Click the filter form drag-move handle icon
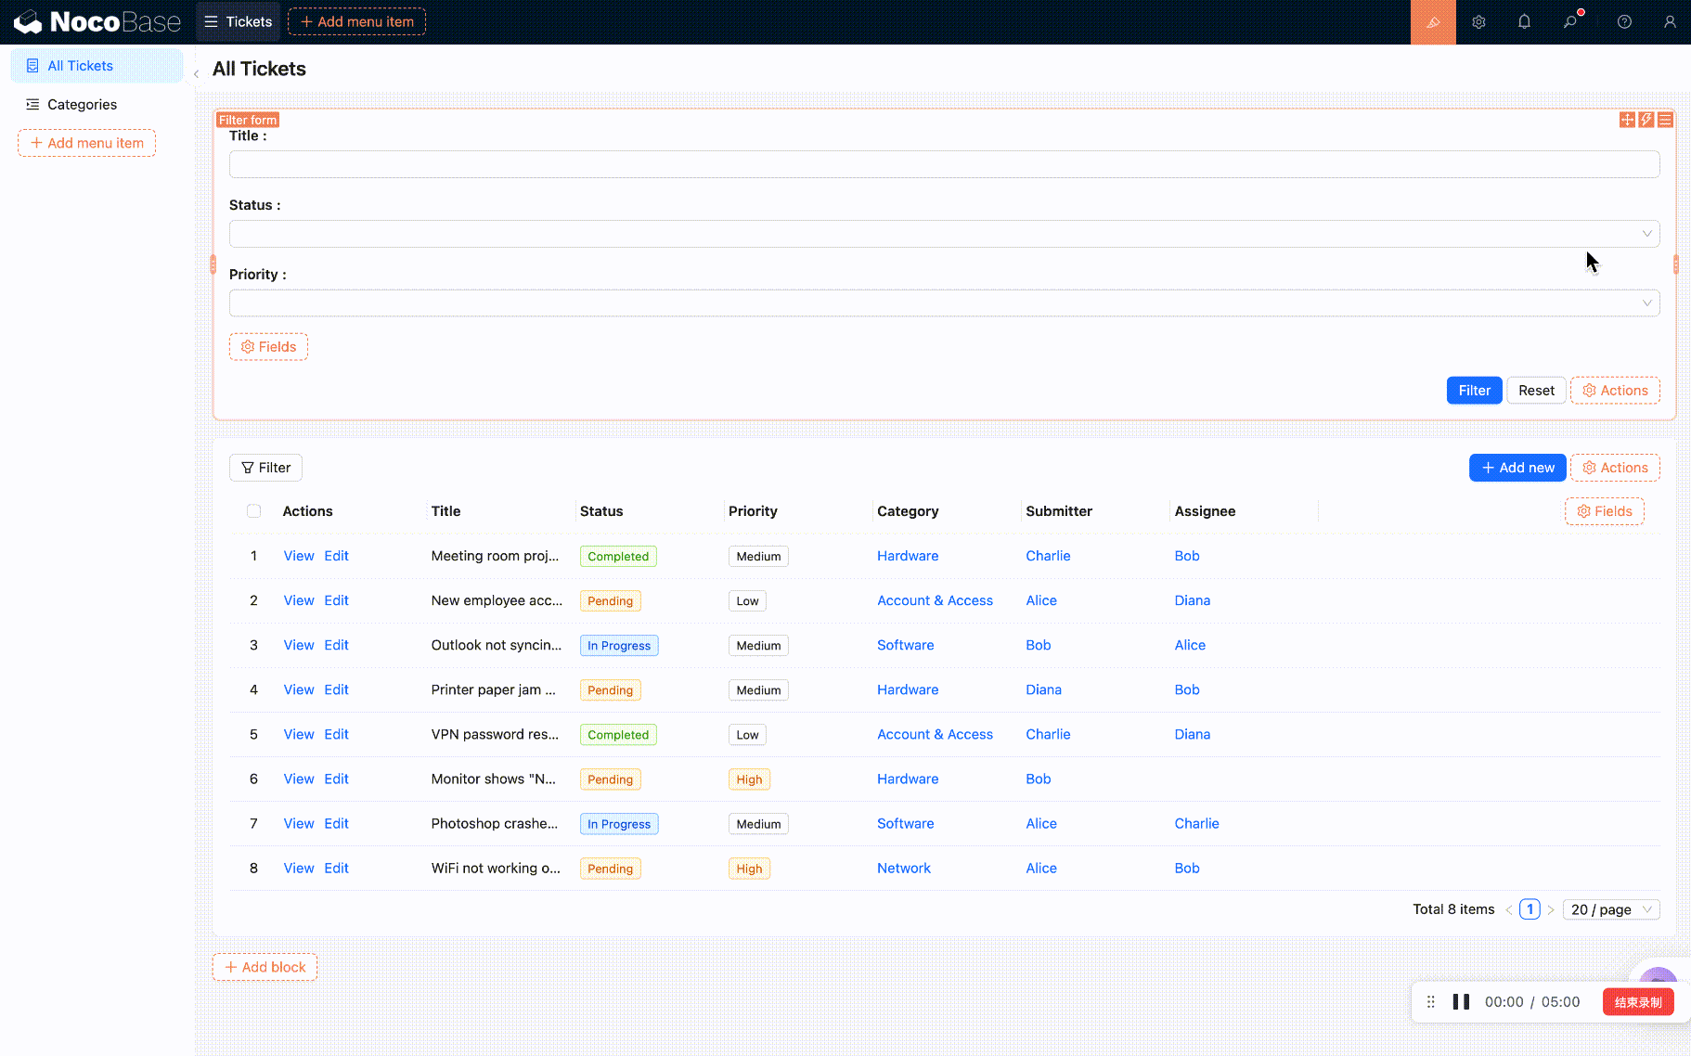Viewport: 1691px width, 1056px height. pyautogui.click(x=1627, y=120)
